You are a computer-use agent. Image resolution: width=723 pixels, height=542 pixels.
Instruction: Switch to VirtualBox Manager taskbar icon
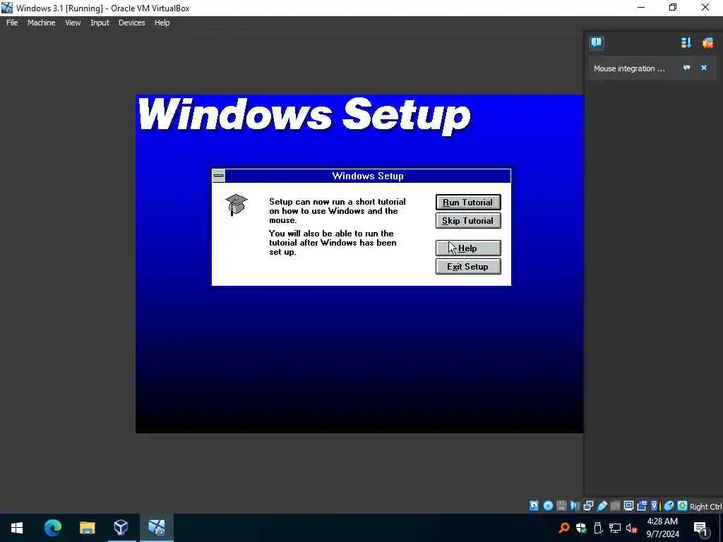click(x=121, y=528)
